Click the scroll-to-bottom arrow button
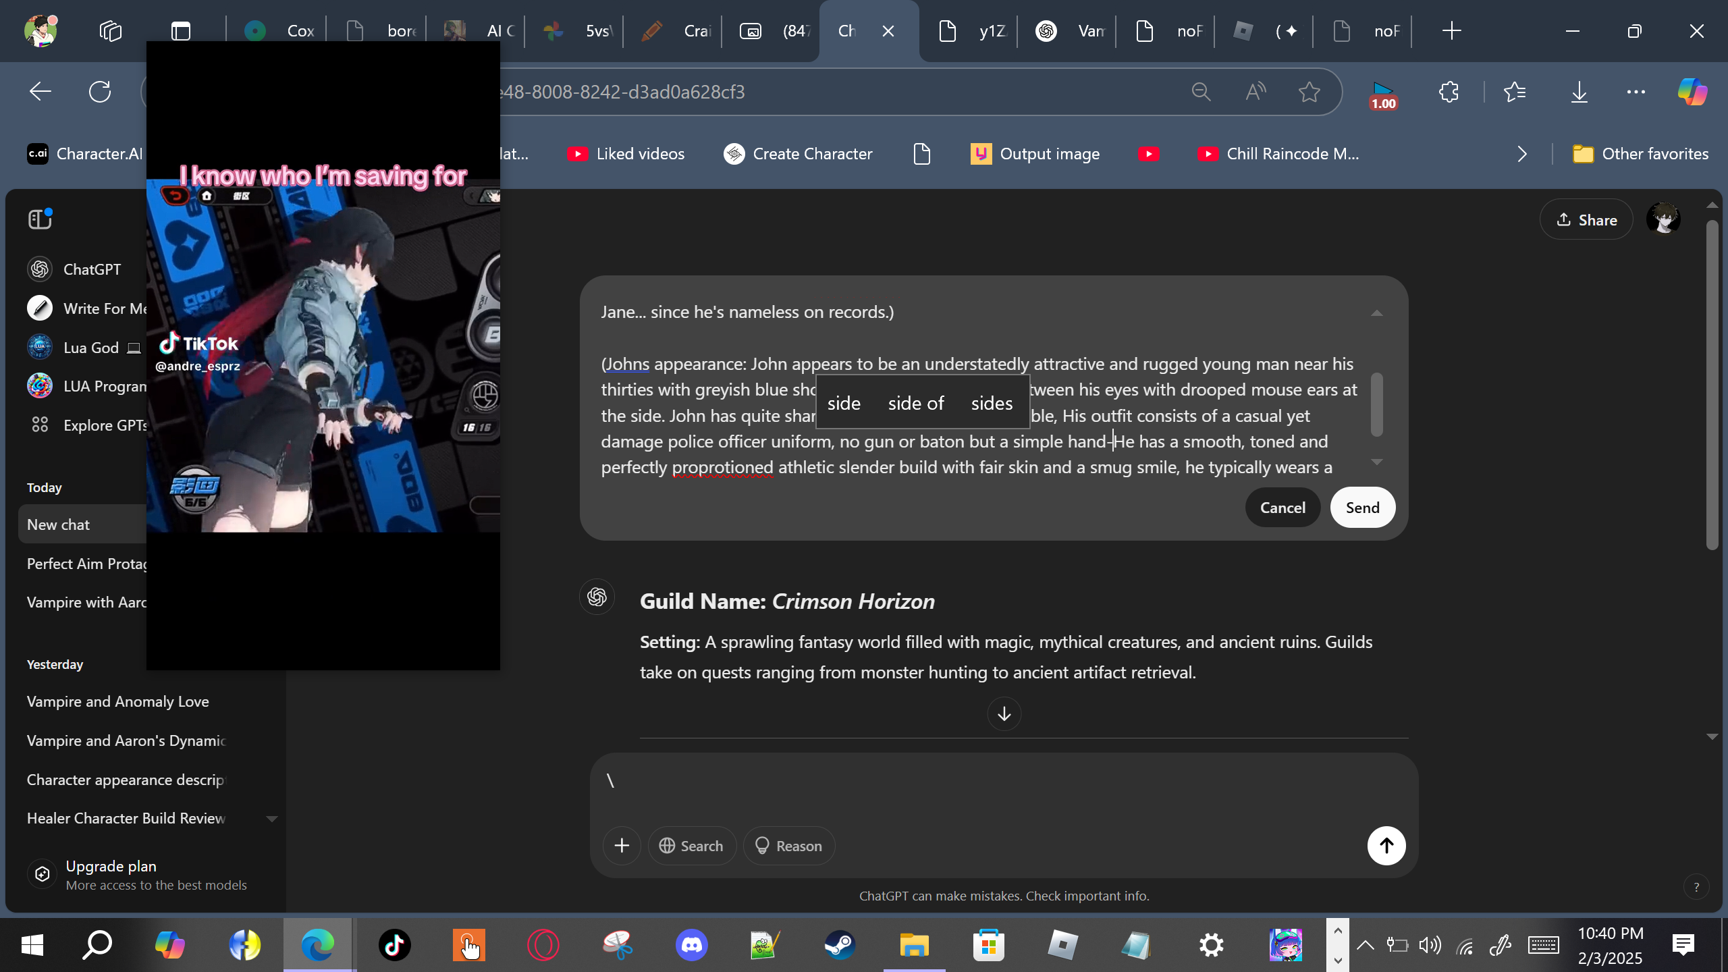 click(x=1004, y=713)
